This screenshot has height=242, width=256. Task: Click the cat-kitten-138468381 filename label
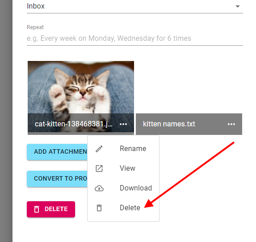click(x=73, y=124)
